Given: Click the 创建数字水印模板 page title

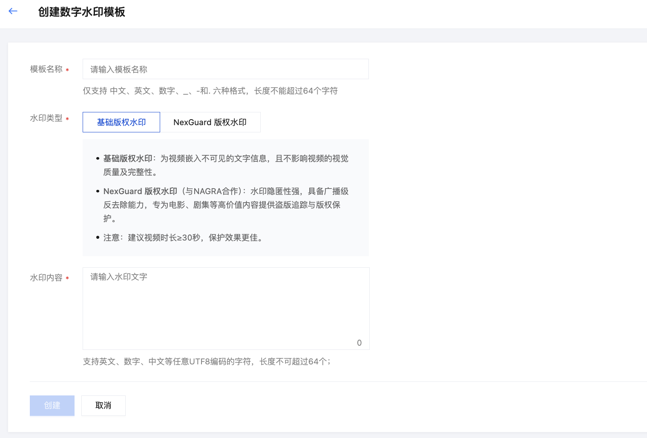Looking at the screenshot, I should tap(81, 12).
